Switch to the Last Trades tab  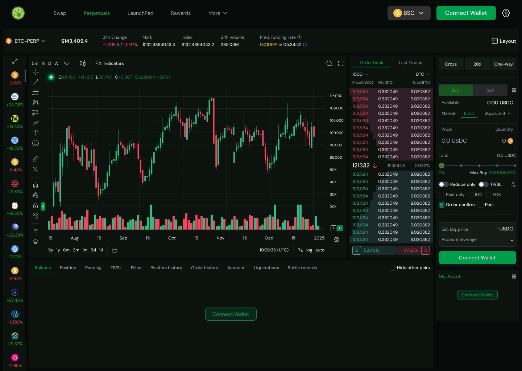[x=410, y=63]
